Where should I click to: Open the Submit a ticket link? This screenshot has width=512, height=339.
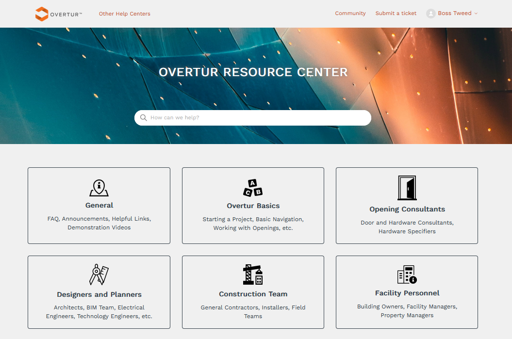[x=396, y=14]
